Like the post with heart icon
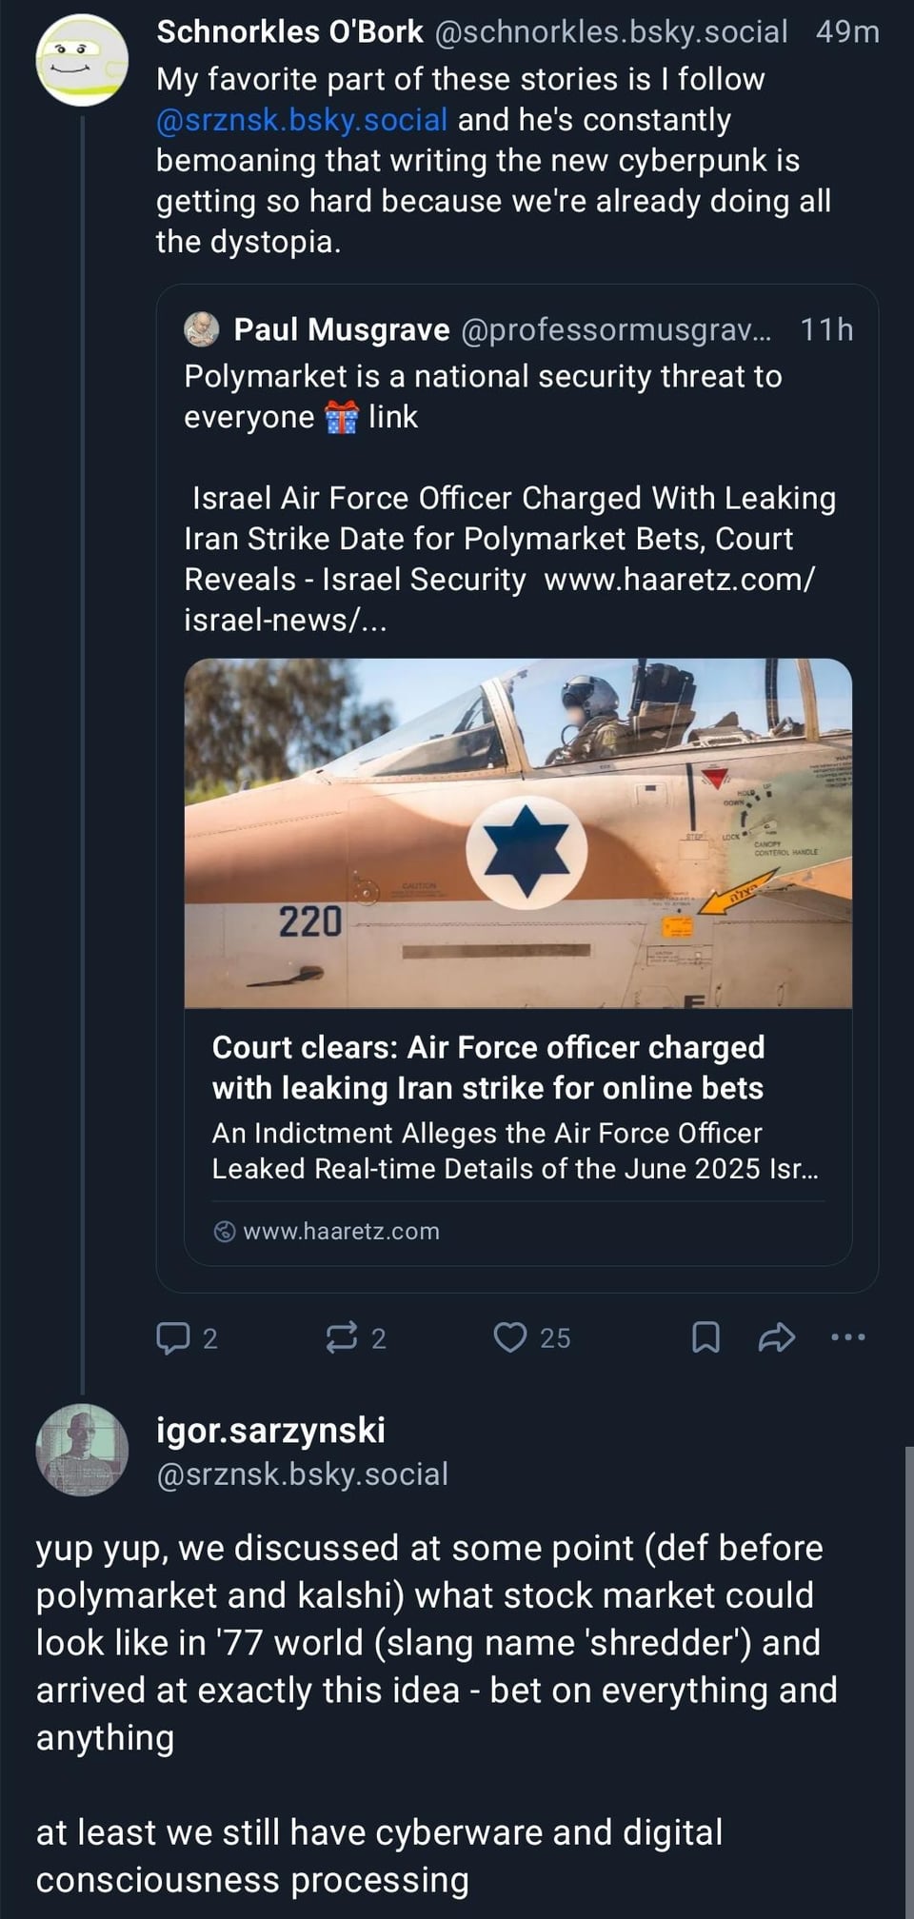Viewport: 914px width, 1919px height. (x=510, y=1337)
